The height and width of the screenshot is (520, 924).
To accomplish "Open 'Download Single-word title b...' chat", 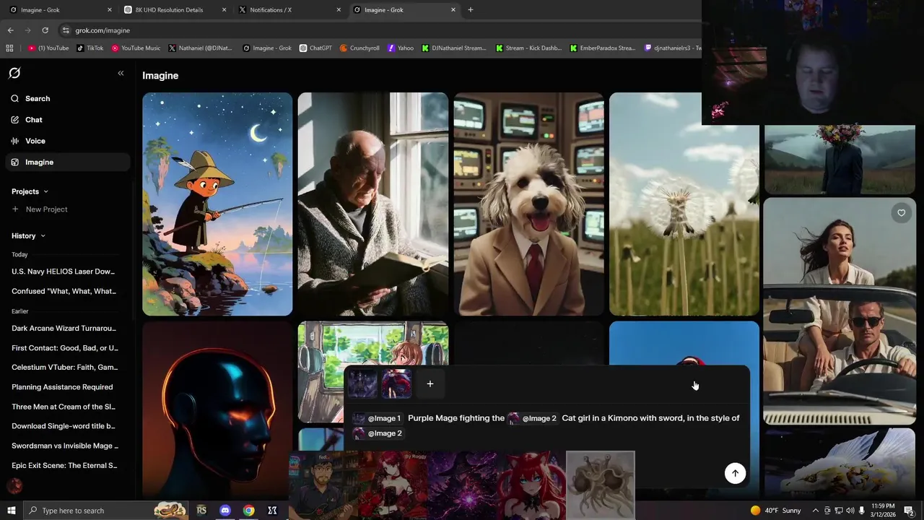I will click(65, 426).
